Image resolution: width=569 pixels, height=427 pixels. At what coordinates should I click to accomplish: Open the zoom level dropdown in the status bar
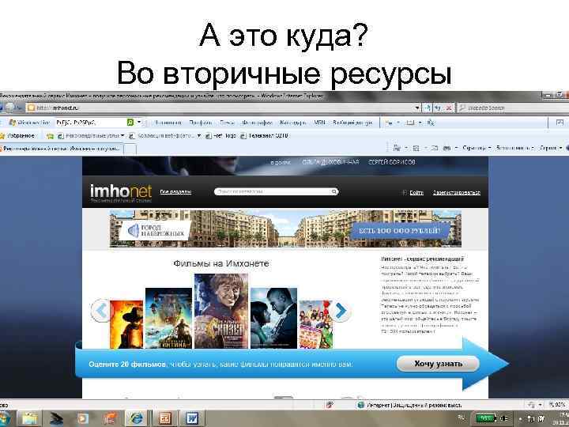[x=557, y=405]
